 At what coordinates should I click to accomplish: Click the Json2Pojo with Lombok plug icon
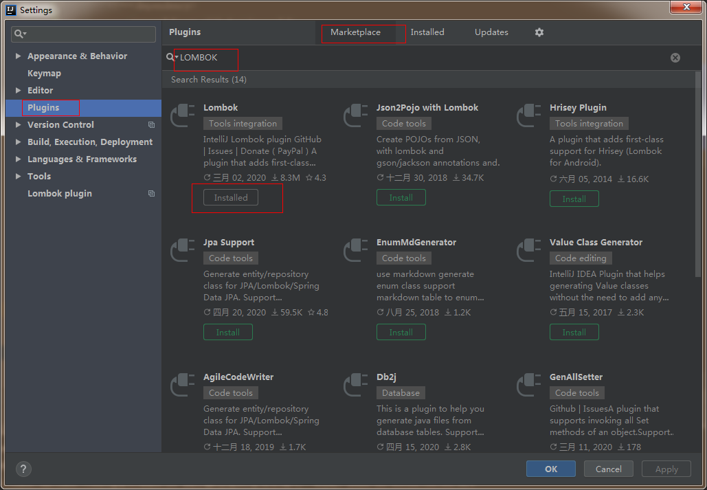click(356, 115)
